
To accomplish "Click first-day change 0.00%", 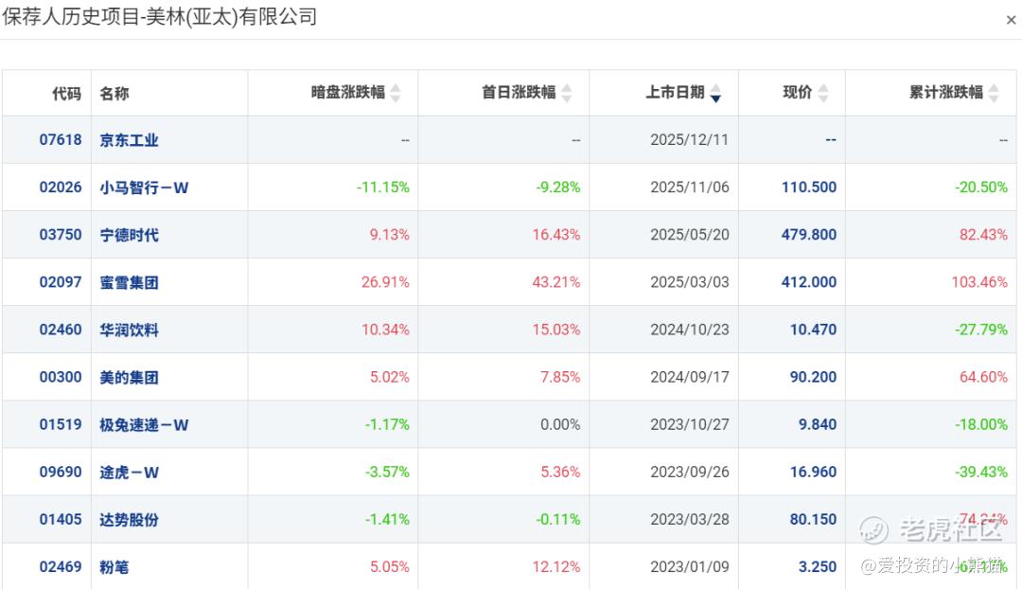I will point(560,424).
